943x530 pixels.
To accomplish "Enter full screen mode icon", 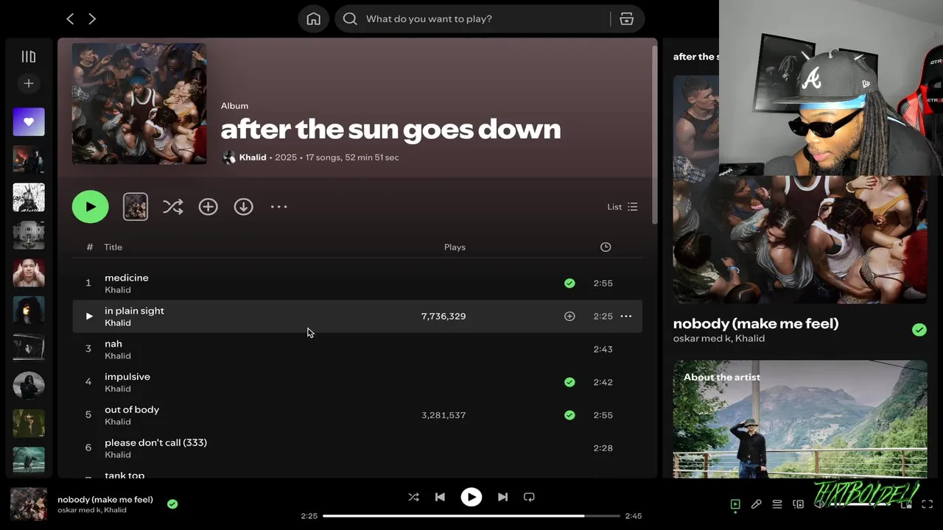I will click(x=928, y=504).
